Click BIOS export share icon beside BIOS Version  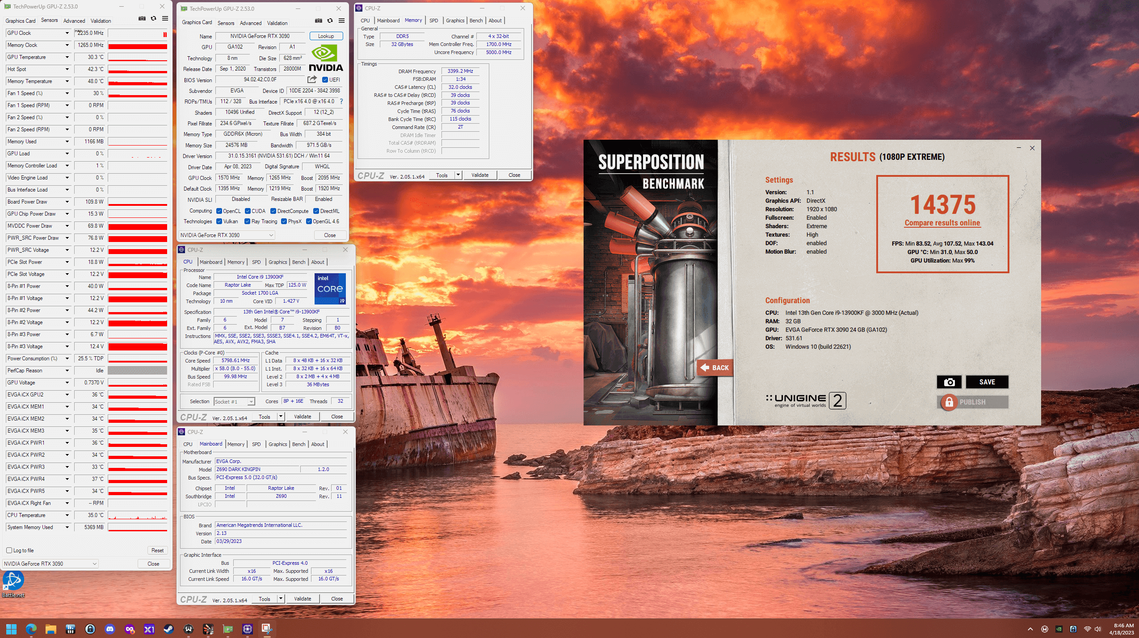(312, 79)
